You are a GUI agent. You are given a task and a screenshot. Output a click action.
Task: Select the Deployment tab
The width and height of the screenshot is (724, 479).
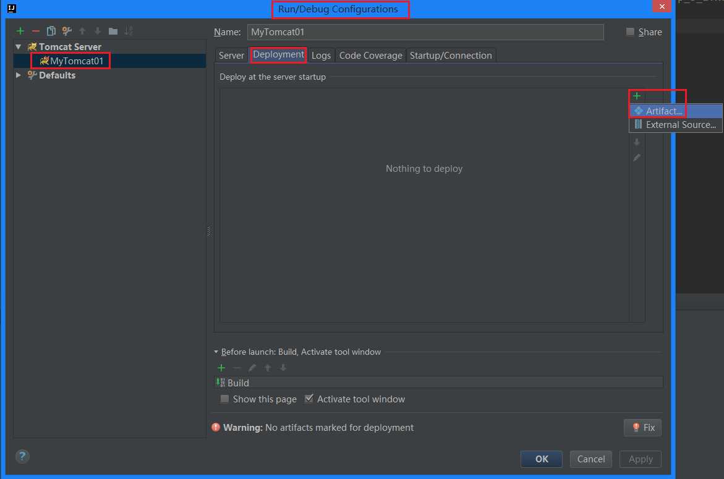coord(278,54)
